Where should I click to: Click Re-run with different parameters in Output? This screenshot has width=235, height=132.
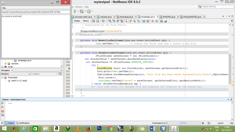tap(3, 107)
